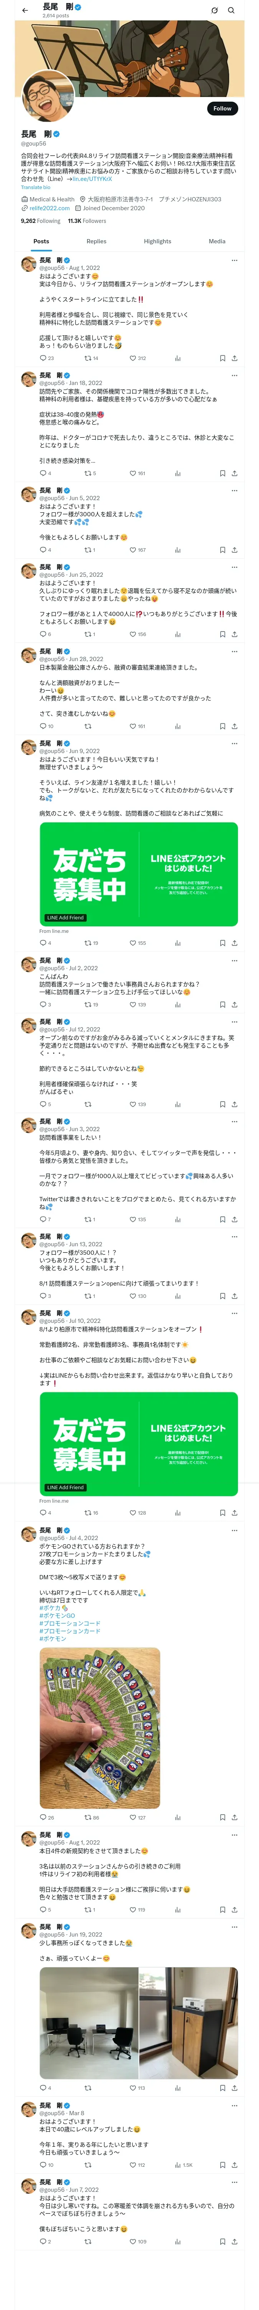Viewport: 259px width, 2310px height.
Task: Open the Media tab
Action: click(216, 241)
